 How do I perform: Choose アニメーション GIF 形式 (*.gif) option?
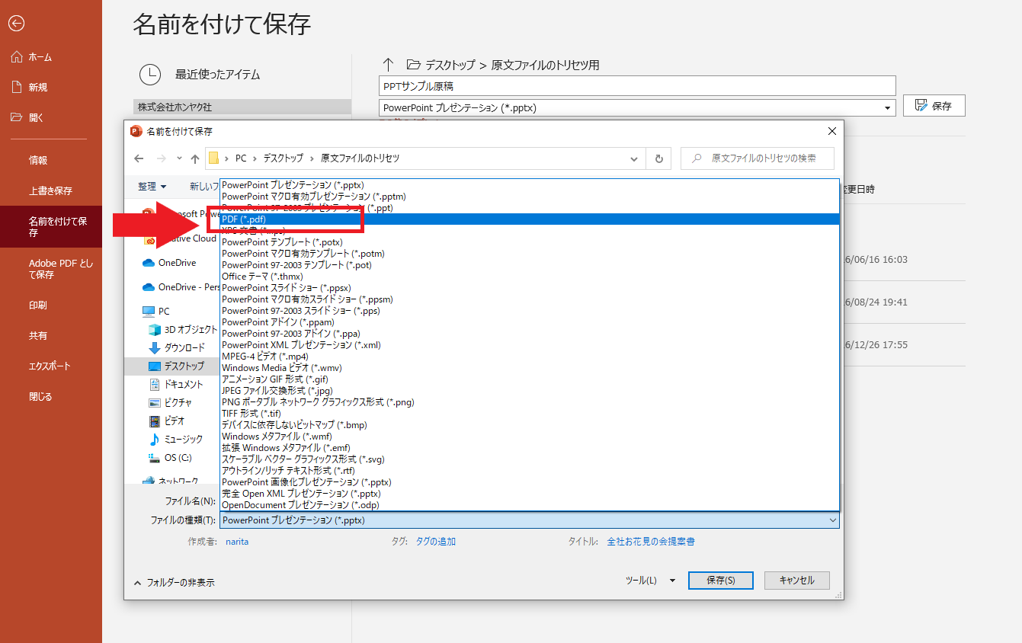click(530, 379)
